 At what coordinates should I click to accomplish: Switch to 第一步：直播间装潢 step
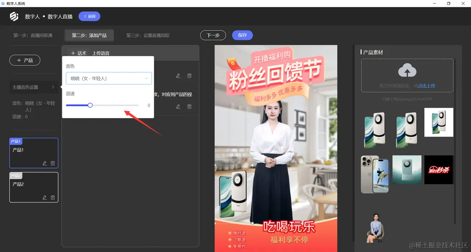[x=33, y=35]
